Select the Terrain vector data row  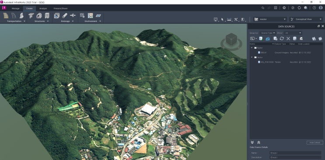point(286,62)
